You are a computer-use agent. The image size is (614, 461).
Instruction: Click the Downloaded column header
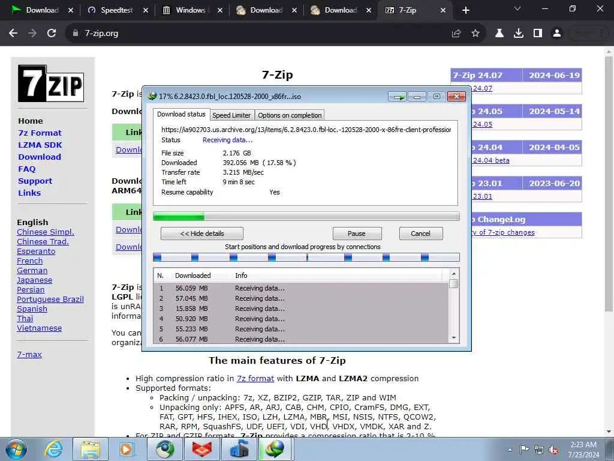pyautogui.click(x=192, y=276)
